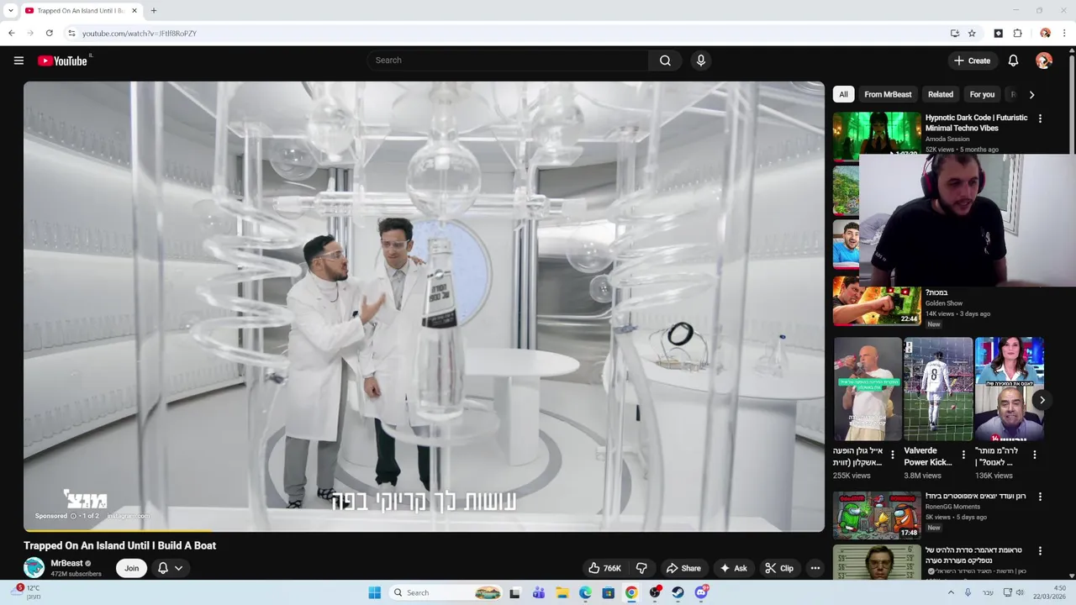Go to YouTube home via logo
Viewport: 1076px width, 605px height.
(63, 60)
